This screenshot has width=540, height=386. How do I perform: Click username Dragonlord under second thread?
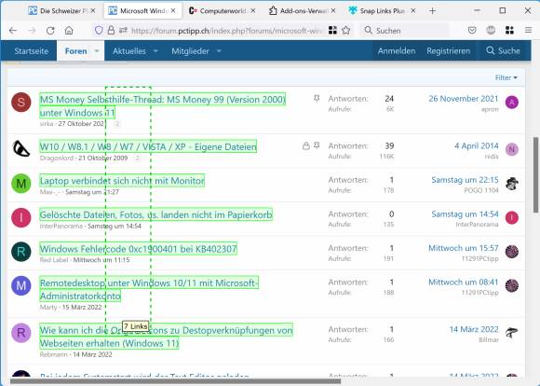pyautogui.click(x=57, y=158)
